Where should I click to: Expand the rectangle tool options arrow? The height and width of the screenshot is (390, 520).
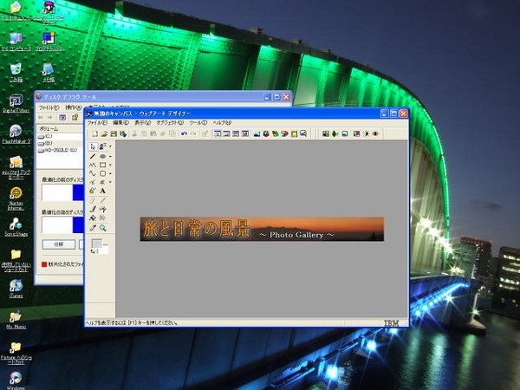coord(110,165)
